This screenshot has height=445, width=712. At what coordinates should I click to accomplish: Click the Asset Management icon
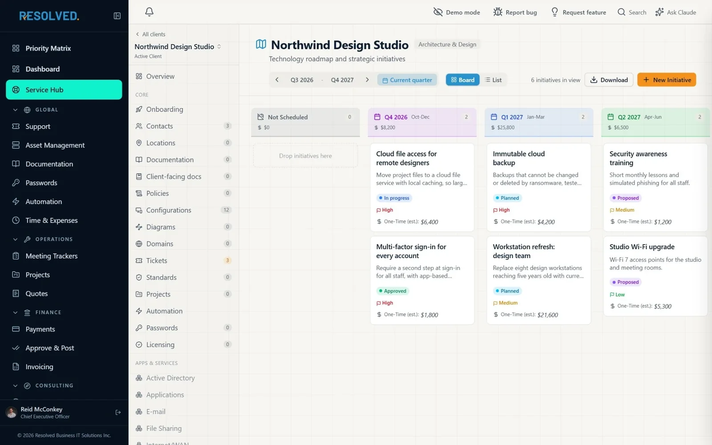[16, 145]
